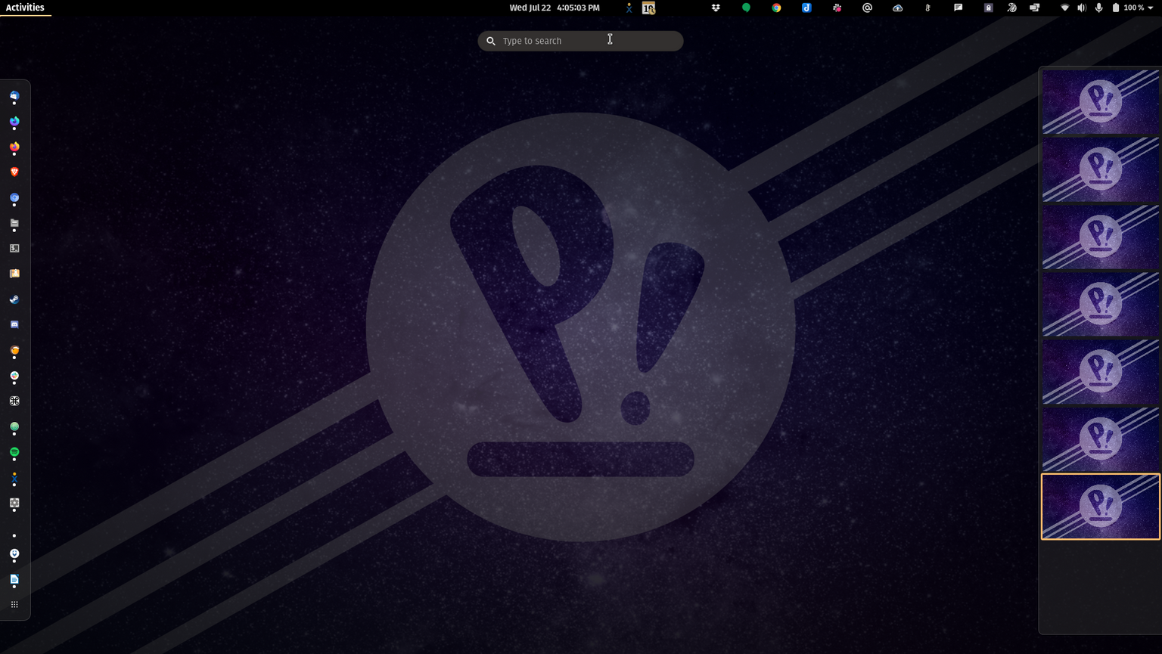Open LibreOffice Writer from the dock
The height and width of the screenshot is (654, 1162).
(x=14, y=579)
